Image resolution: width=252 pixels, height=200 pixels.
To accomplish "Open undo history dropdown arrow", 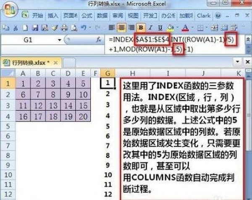I will tap(90, 27).
